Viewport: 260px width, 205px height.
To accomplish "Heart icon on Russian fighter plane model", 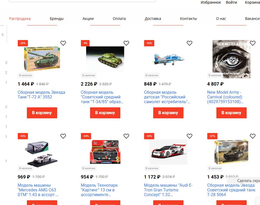I will pyautogui.click(x=189, y=43).
